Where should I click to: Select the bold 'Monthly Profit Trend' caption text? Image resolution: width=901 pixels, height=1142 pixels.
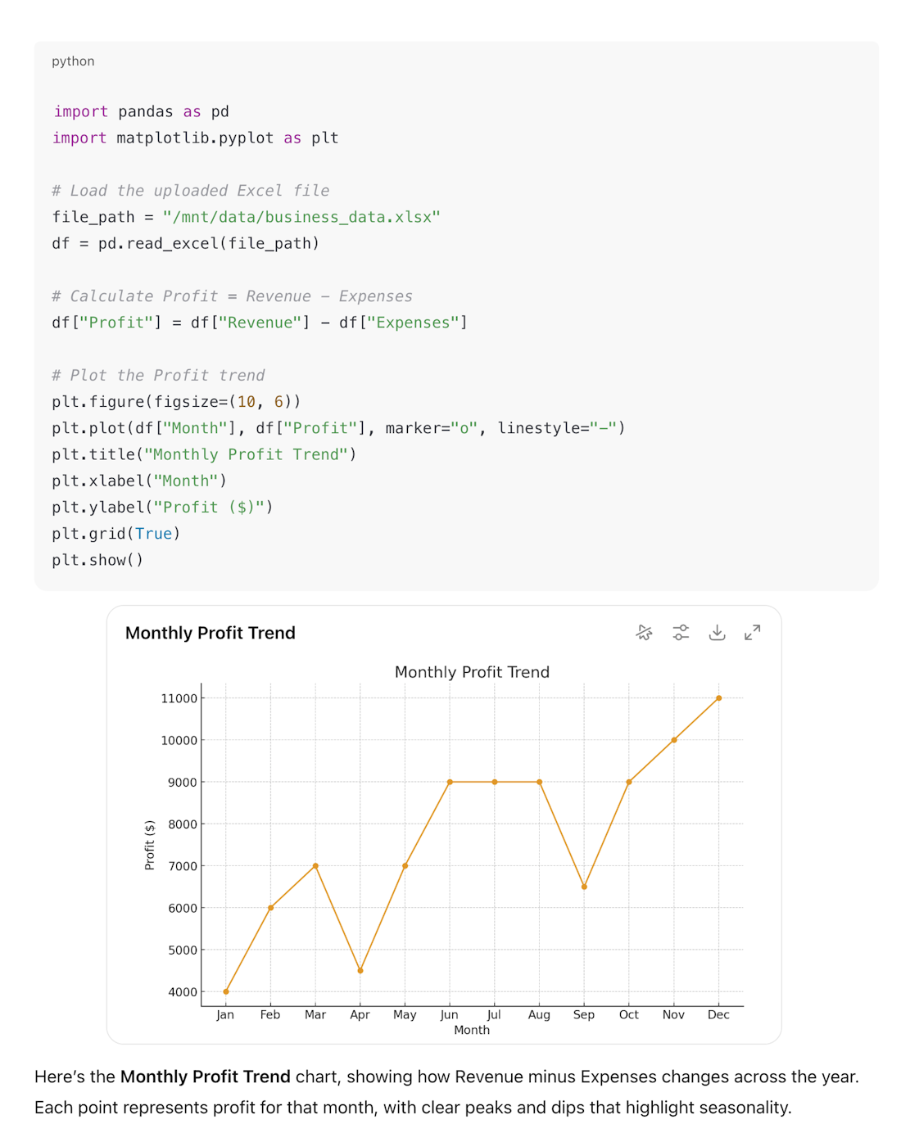[x=205, y=1077]
